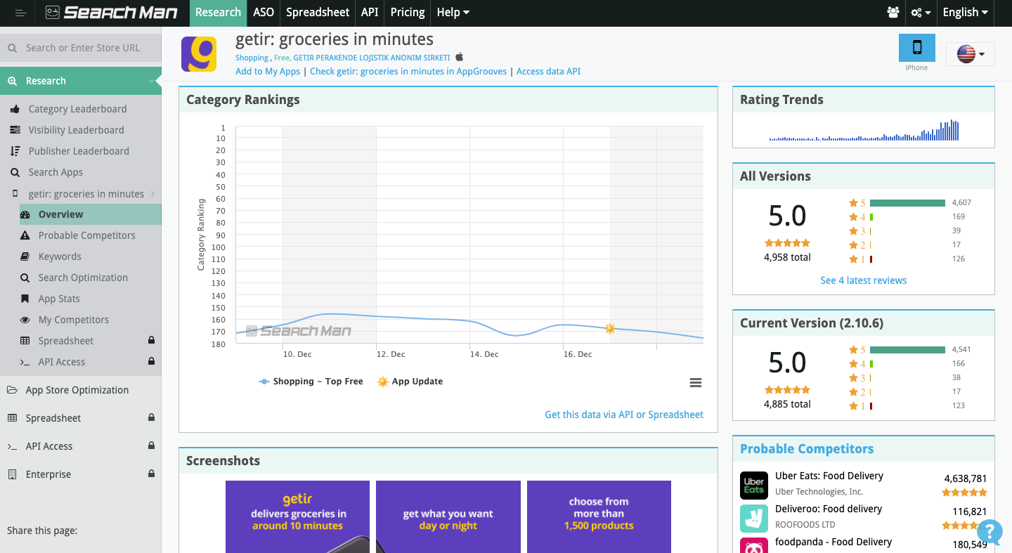Viewport: 1012px width, 553px height.
Task: Open the US flag country dropdown
Action: pyautogui.click(x=971, y=54)
